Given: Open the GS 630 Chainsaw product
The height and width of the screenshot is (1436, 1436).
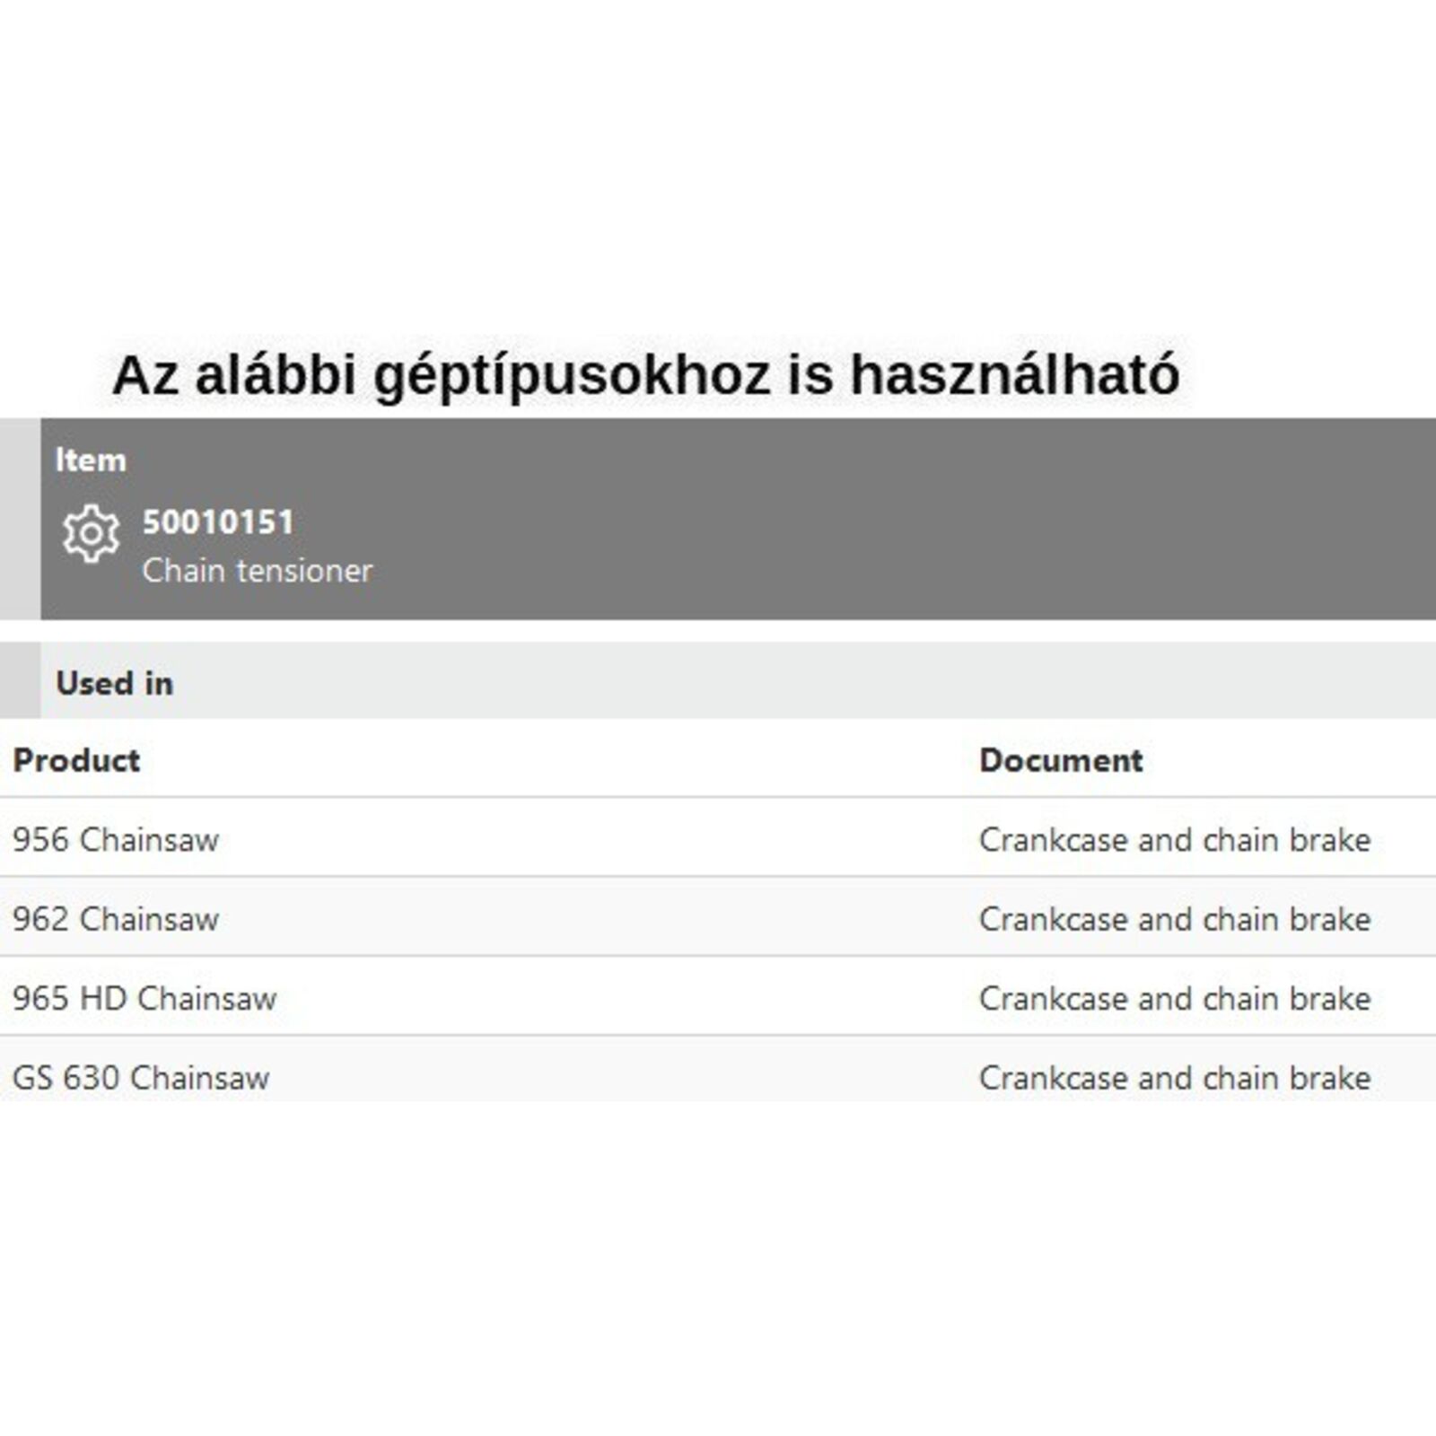Looking at the screenshot, I should point(141,1077).
